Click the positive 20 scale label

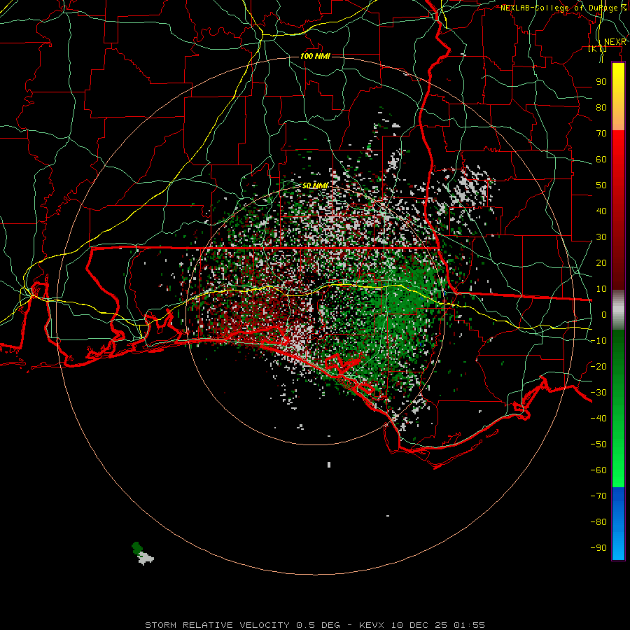click(601, 263)
